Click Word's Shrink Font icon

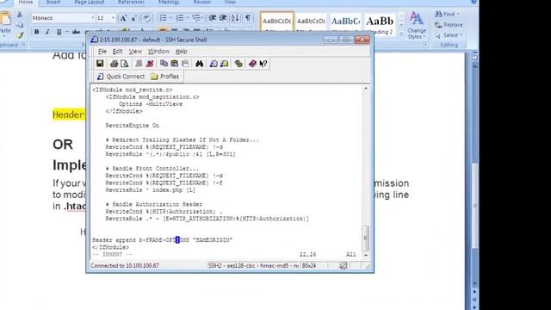pyautogui.click(x=134, y=18)
